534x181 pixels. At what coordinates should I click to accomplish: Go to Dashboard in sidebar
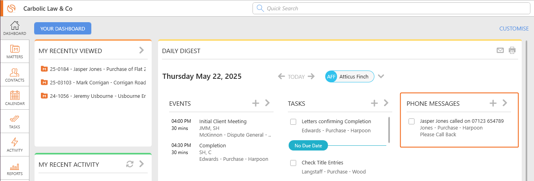click(x=15, y=28)
